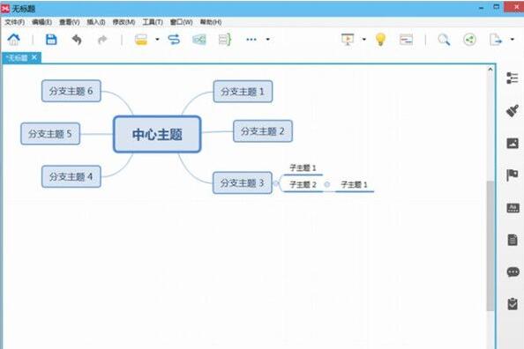Maximize the XMind window
Image resolution: width=524 pixels, height=349 pixels.
click(x=497, y=7)
